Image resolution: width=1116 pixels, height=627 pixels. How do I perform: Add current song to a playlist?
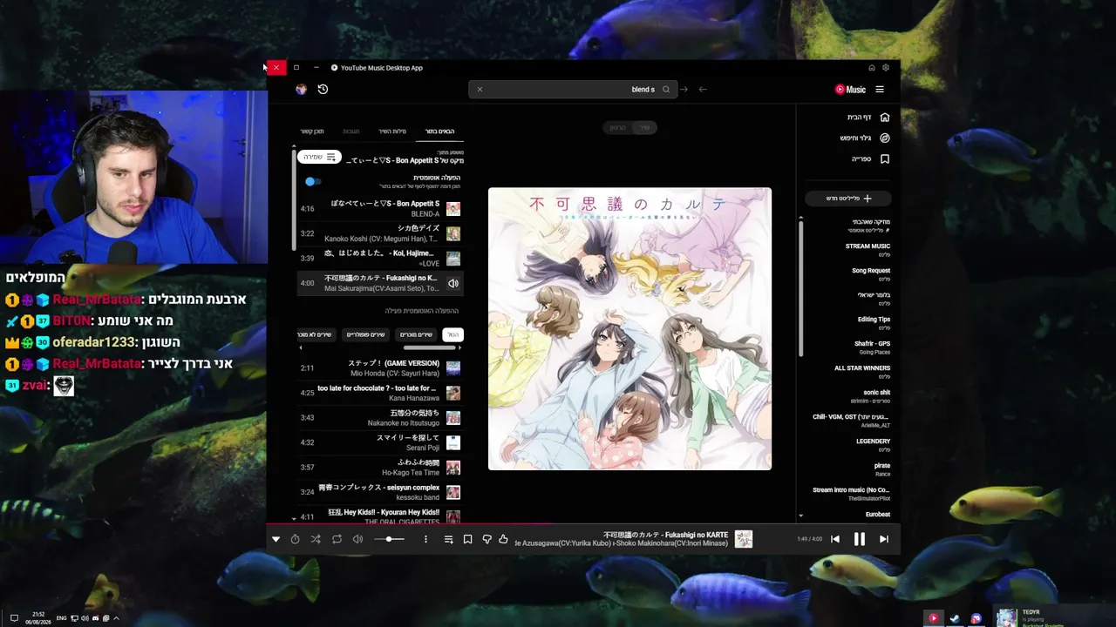pos(449,539)
